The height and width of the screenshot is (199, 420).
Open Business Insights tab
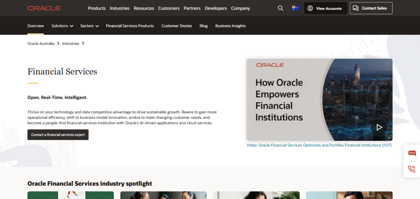[x=231, y=26]
